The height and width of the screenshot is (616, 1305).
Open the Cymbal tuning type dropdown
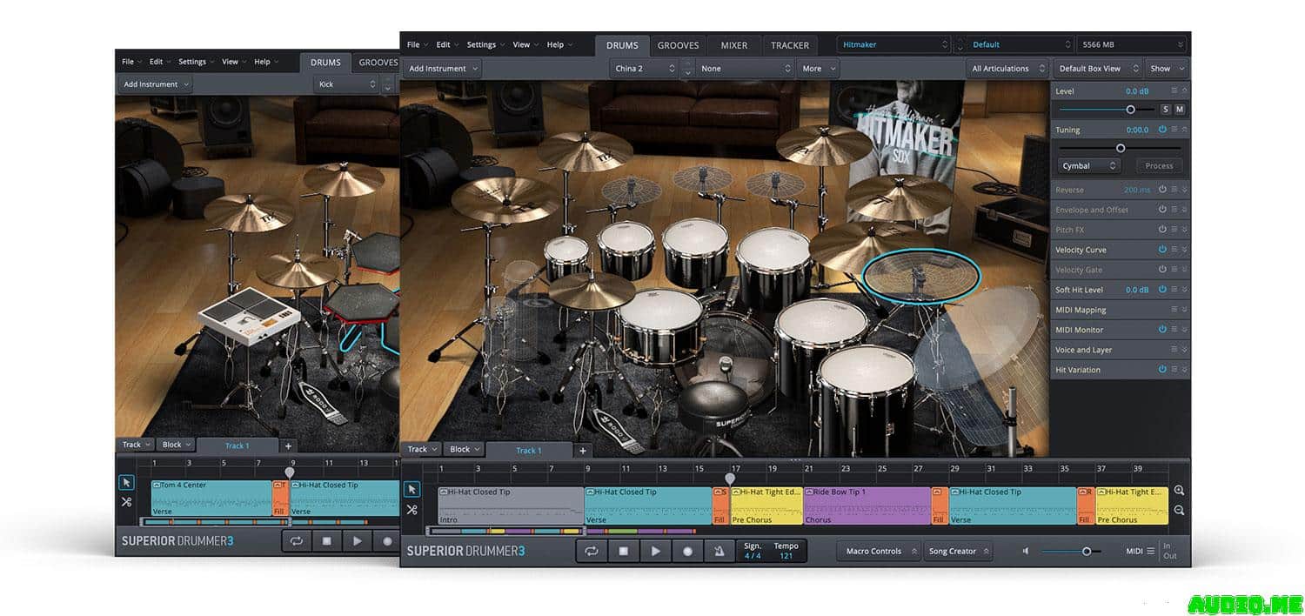coord(1088,165)
